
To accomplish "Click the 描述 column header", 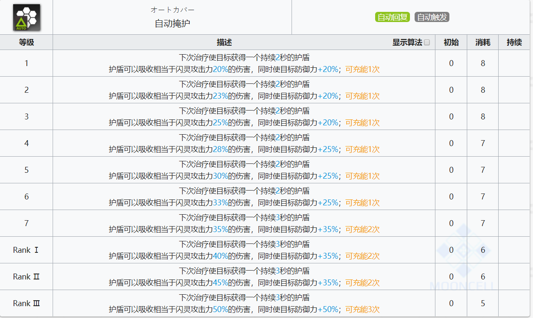I will click(224, 42).
